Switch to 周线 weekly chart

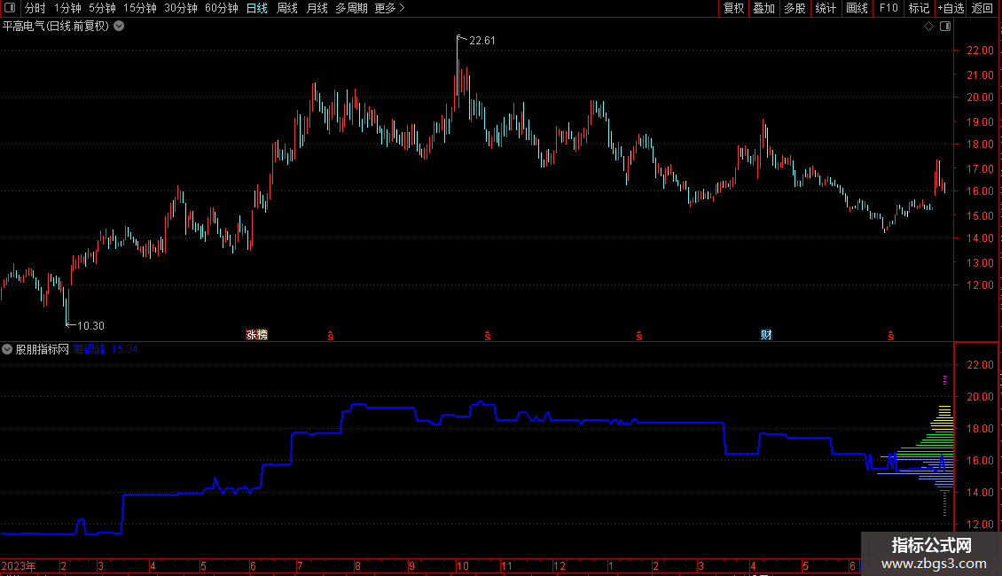(287, 8)
